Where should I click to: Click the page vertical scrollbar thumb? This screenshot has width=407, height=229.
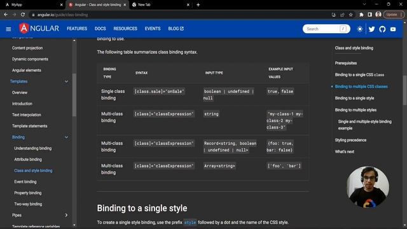click(x=404, y=90)
